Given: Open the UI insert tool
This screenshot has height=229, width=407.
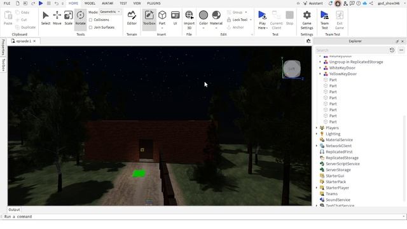Looking at the screenshot, I should tap(176, 18).
